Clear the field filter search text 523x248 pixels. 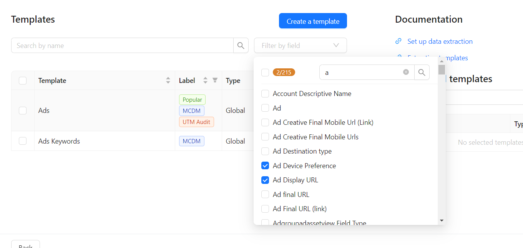click(x=406, y=72)
